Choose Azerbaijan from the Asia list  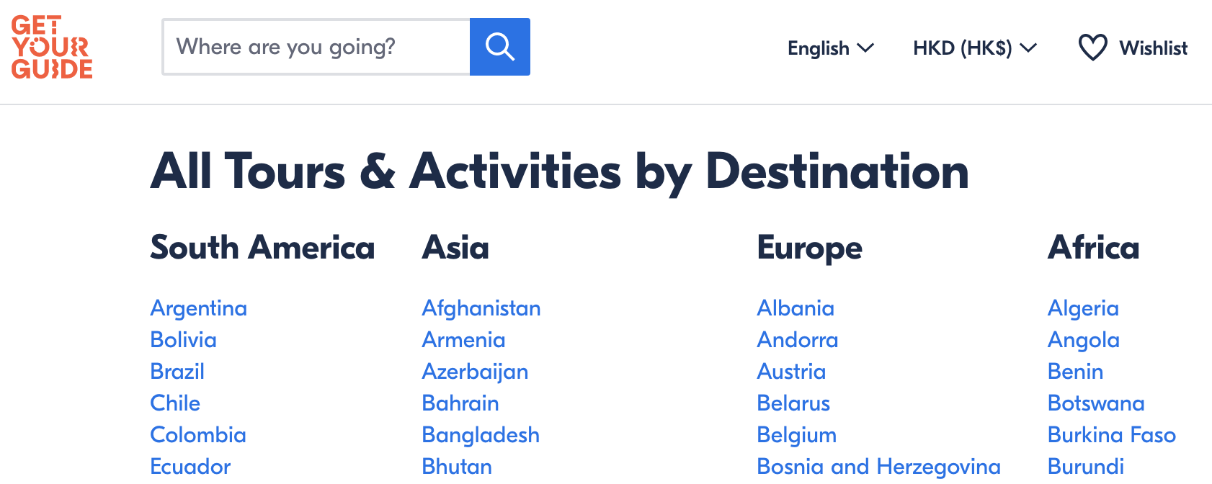point(475,372)
